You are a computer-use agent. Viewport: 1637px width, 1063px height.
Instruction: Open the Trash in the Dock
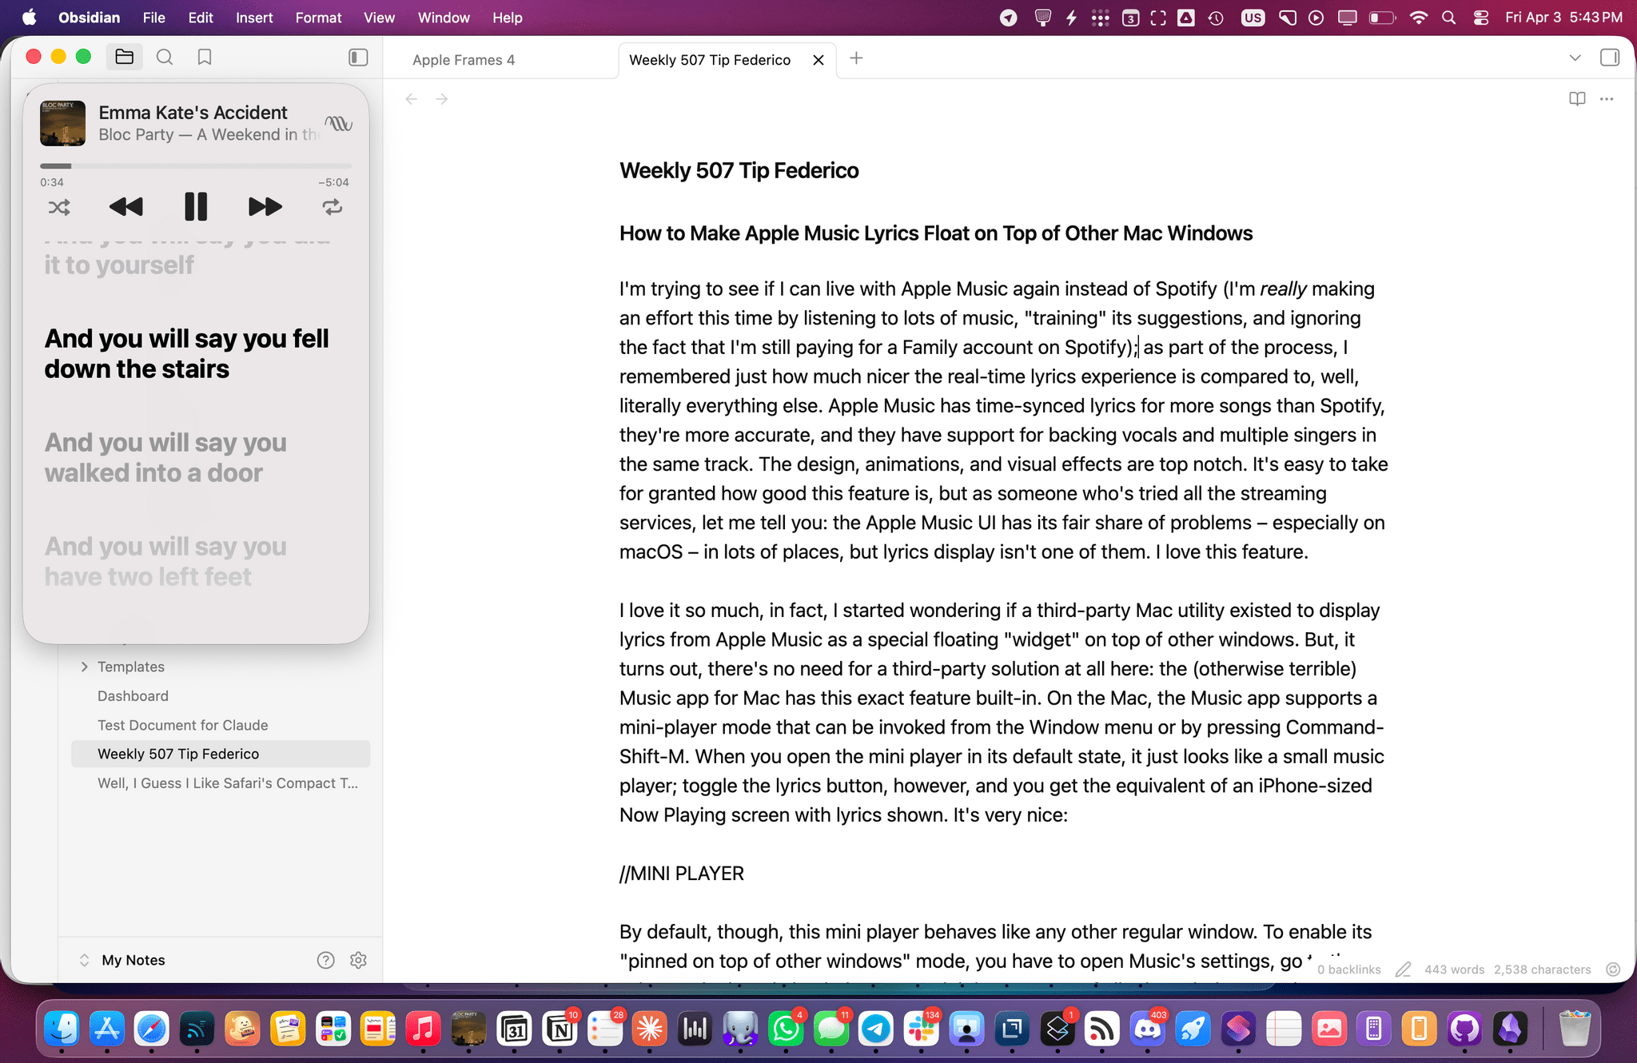pos(1575,1029)
